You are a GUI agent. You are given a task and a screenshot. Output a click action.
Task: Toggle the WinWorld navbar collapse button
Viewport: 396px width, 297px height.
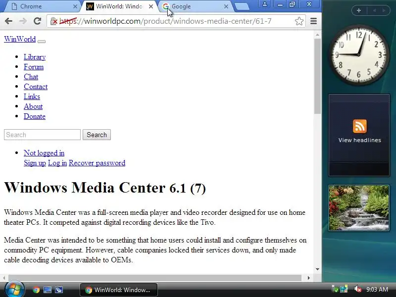tap(42, 42)
